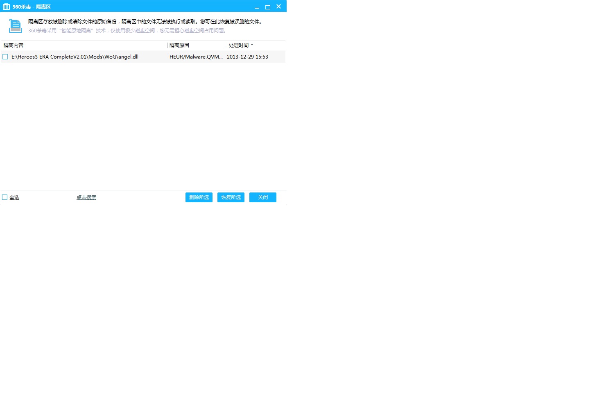Click the 隔离原因 column header

[179, 45]
